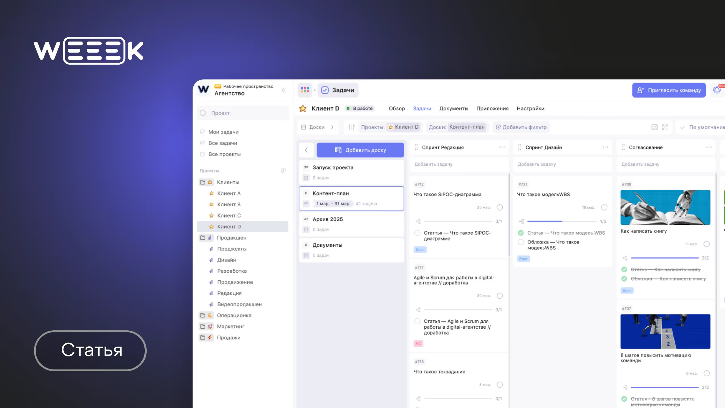The image size is (725, 408).
Task: Star the Клиент D project header
Action: [x=303, y=109]
